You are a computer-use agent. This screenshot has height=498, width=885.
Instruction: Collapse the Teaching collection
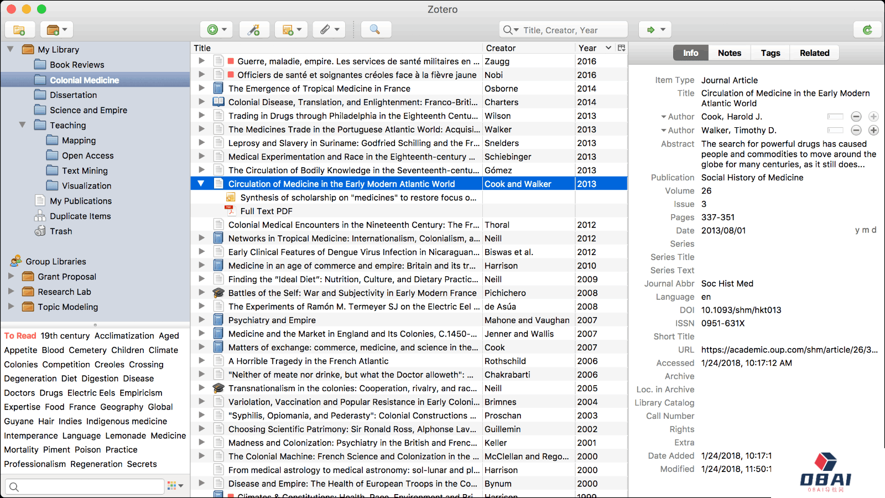tap(22, 125)
